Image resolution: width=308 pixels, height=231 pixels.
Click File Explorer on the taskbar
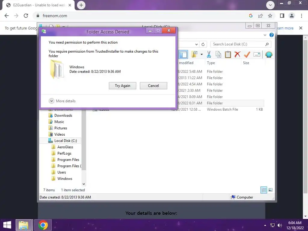(x=23, y=225)
